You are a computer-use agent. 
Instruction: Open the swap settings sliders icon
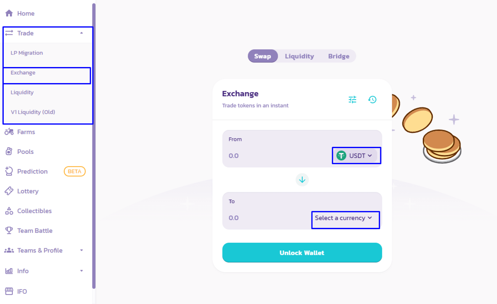352,99
